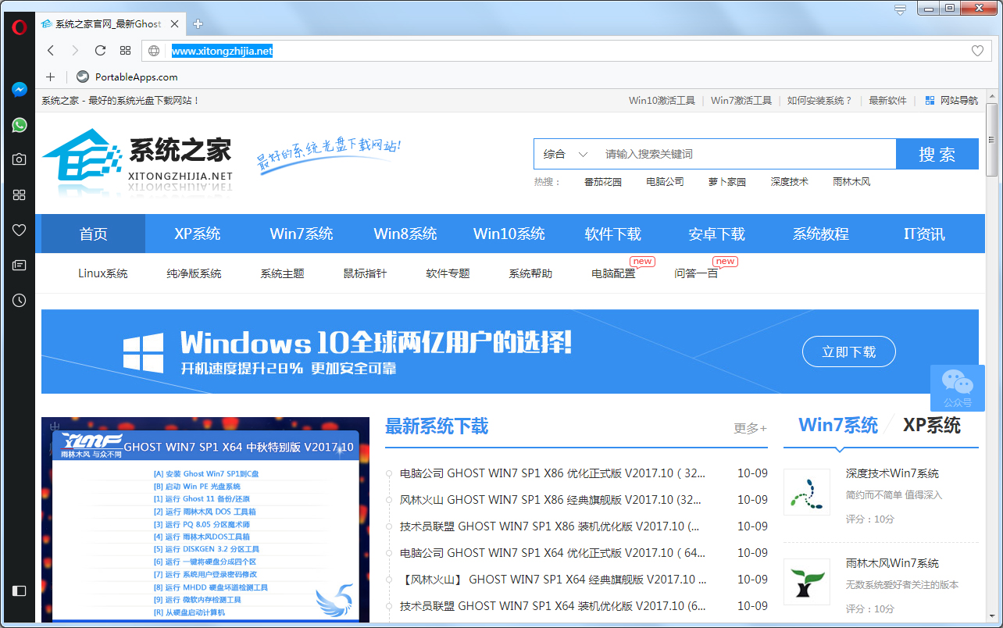1003x628 pixels.
Task: Open the Opera menu logo
Action: pos(20,27)
